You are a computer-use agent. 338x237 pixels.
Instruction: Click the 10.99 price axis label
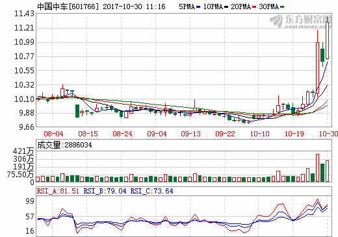[24, 42]
